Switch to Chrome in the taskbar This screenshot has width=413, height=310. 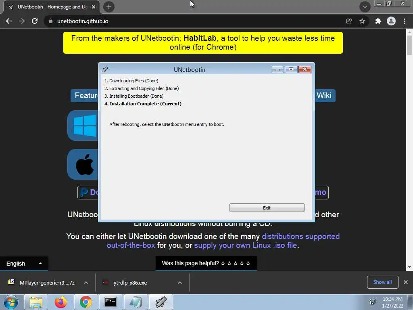pos(86,302)
